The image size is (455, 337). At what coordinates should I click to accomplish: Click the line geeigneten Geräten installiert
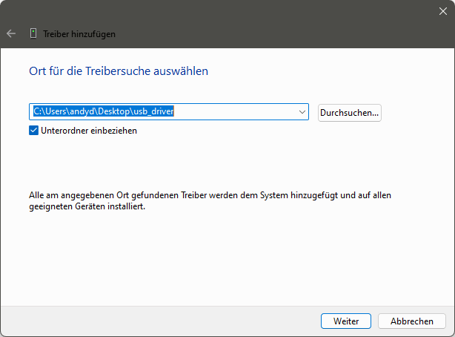[87, 207]
